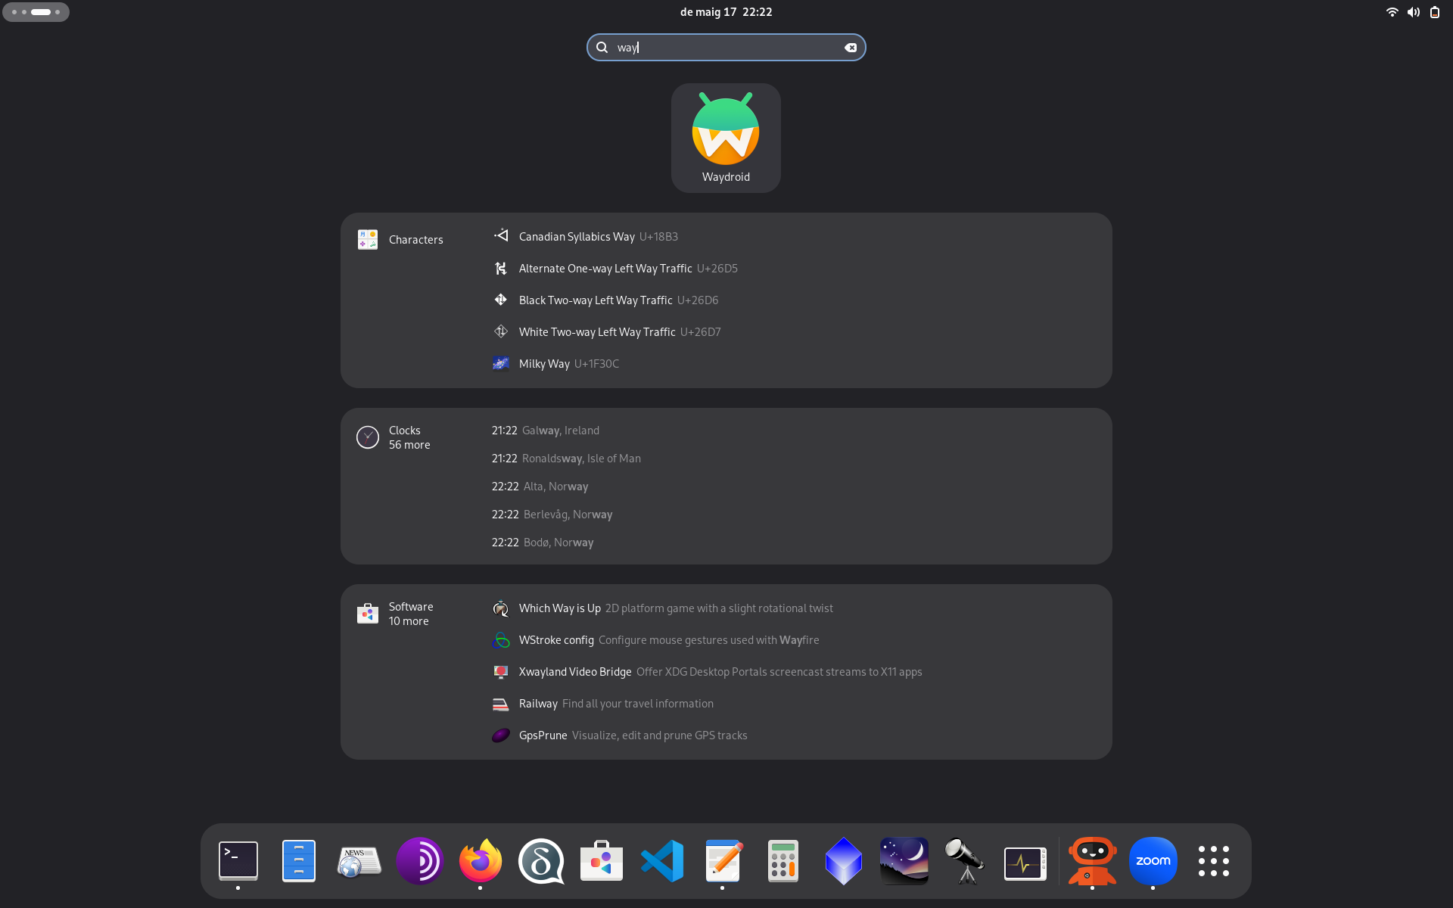This screenshot has height=908, width=1453.
Task: Open Terminal from the dock
Action: coord(238,861)
